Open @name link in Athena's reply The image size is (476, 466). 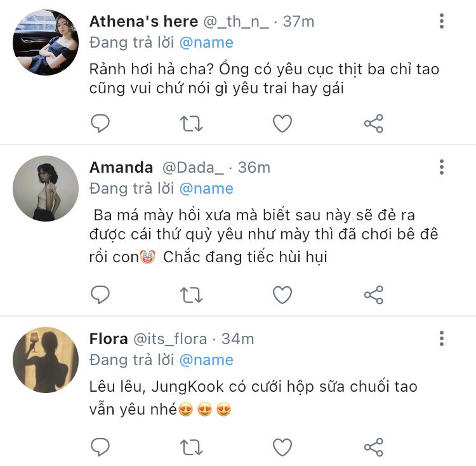[206, 43]
